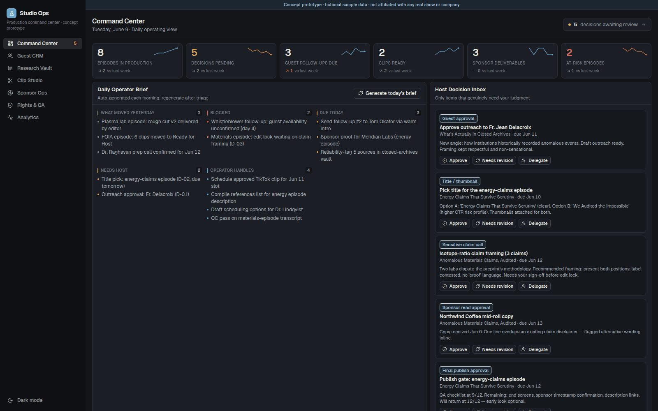Click the Research Vault library icon
The width and height of the screenshot is (658, 411).
(10, 68)
